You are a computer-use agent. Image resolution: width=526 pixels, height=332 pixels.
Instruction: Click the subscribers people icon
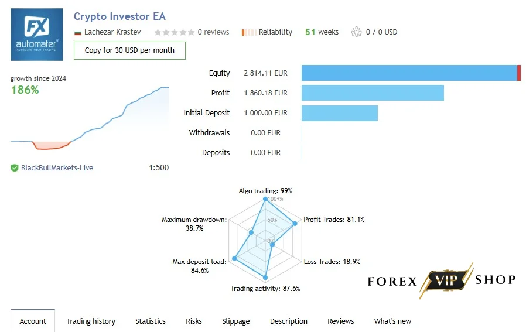tap(356, 32)
